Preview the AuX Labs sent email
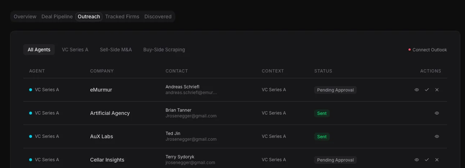Image resolution: width=465 pixels, height=168 pixels. tap(437, 136)
